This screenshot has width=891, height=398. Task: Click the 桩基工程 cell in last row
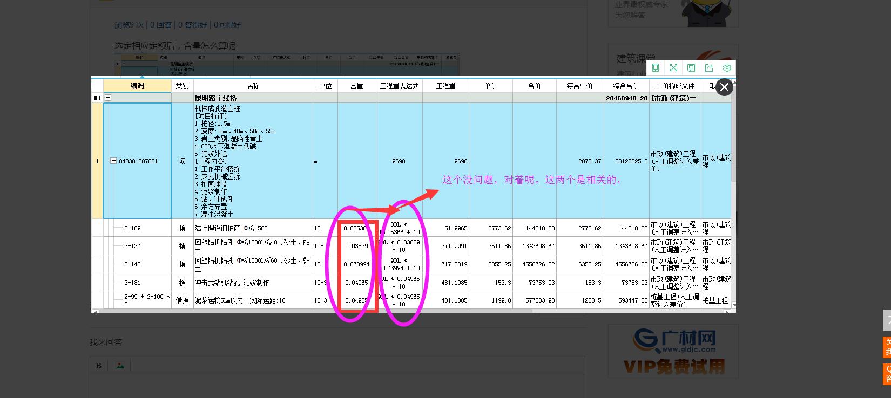pos(715,300)
